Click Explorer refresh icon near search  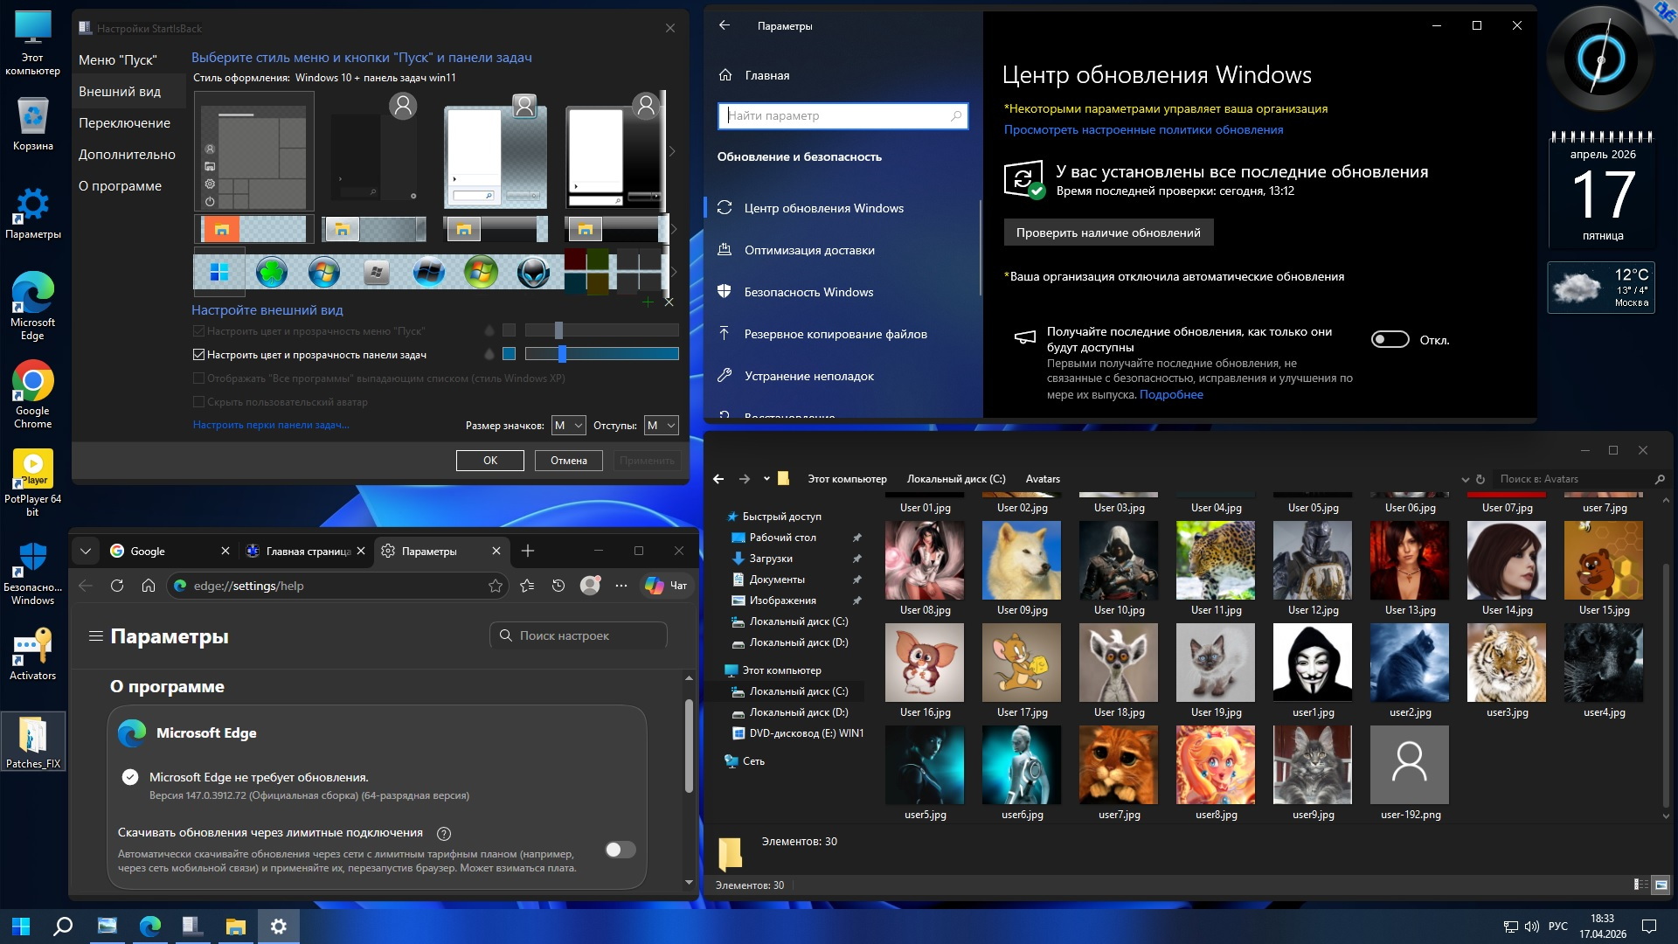coord(1480,479)
